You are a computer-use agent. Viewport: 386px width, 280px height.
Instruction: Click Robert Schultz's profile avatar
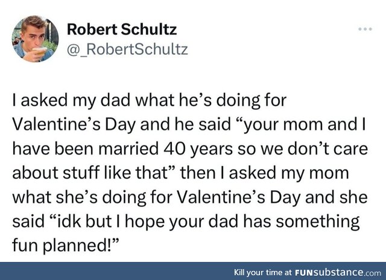(35, 38)
